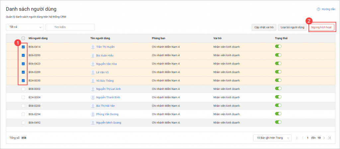Sort by Mã người dùng column header
340x149 pixels.
pyautogui.click(x=38, y=38)
